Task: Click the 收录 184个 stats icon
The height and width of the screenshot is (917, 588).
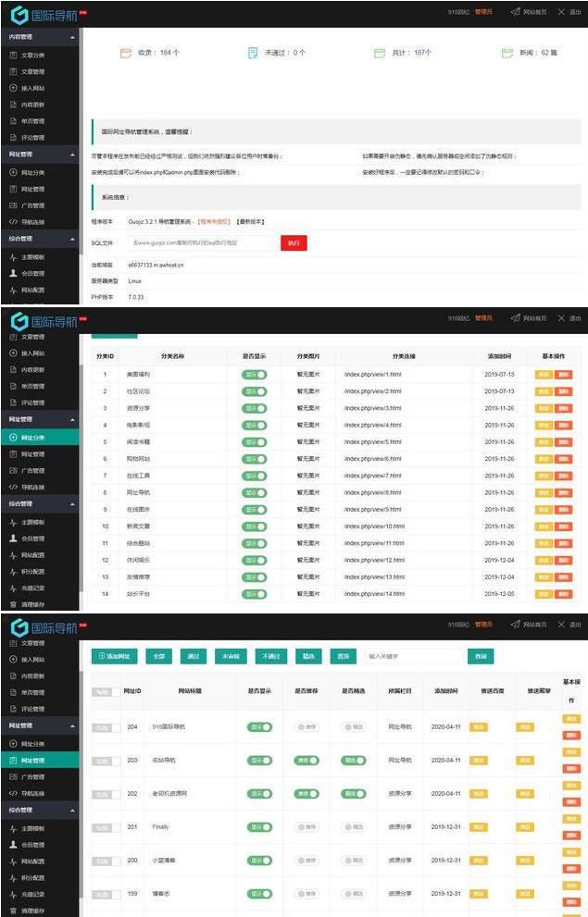Action: pyautogui.click(x=126, y=53)
